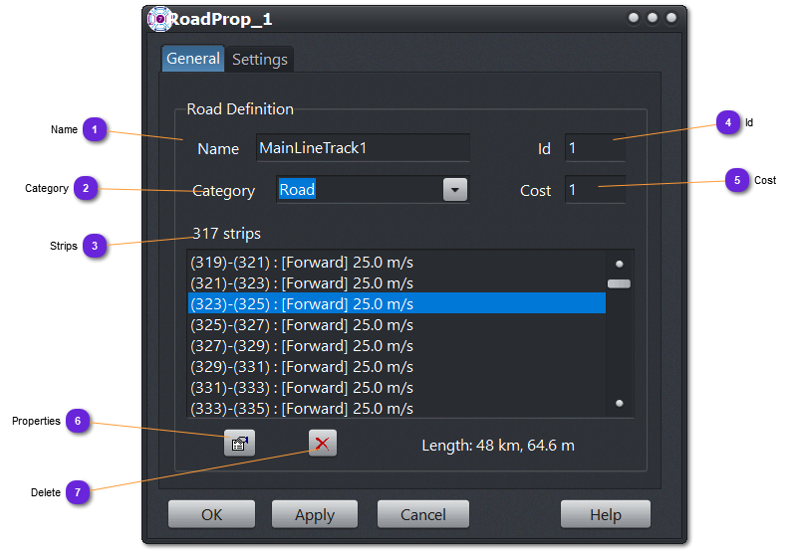Viewport: 792px width, 553px height.
Task: Expand the Category dropdown arrow
Action: 454,190
